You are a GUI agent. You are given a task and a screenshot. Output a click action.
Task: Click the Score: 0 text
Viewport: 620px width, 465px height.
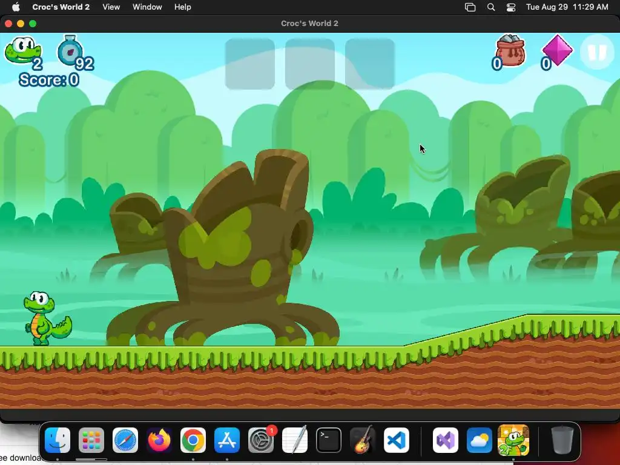tap(49, 80)
